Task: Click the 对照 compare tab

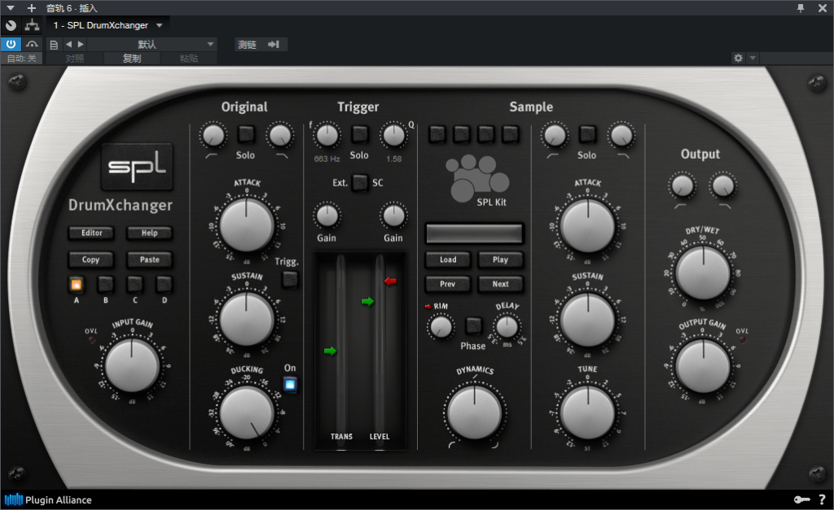Action: (x=75, y=58)
